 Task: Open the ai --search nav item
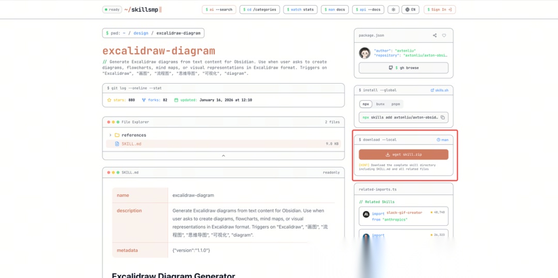pos(219,10)
